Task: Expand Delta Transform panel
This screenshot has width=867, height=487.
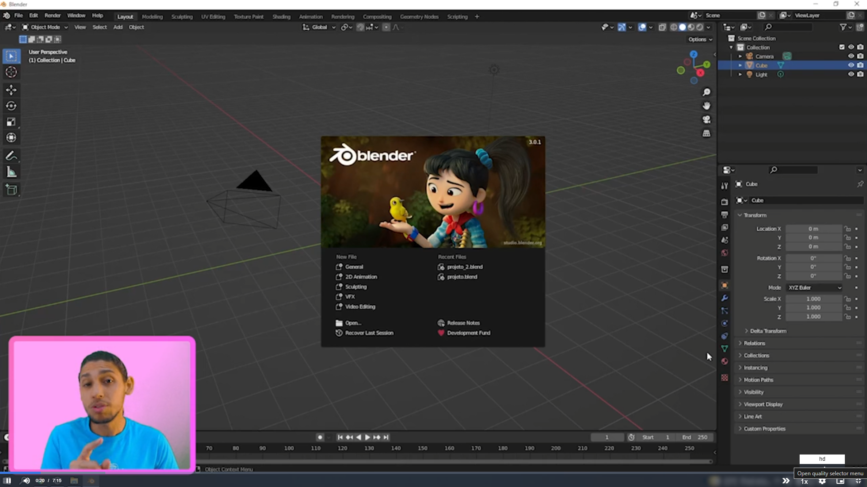Action: pyautogui.click(x=768, y=331)
